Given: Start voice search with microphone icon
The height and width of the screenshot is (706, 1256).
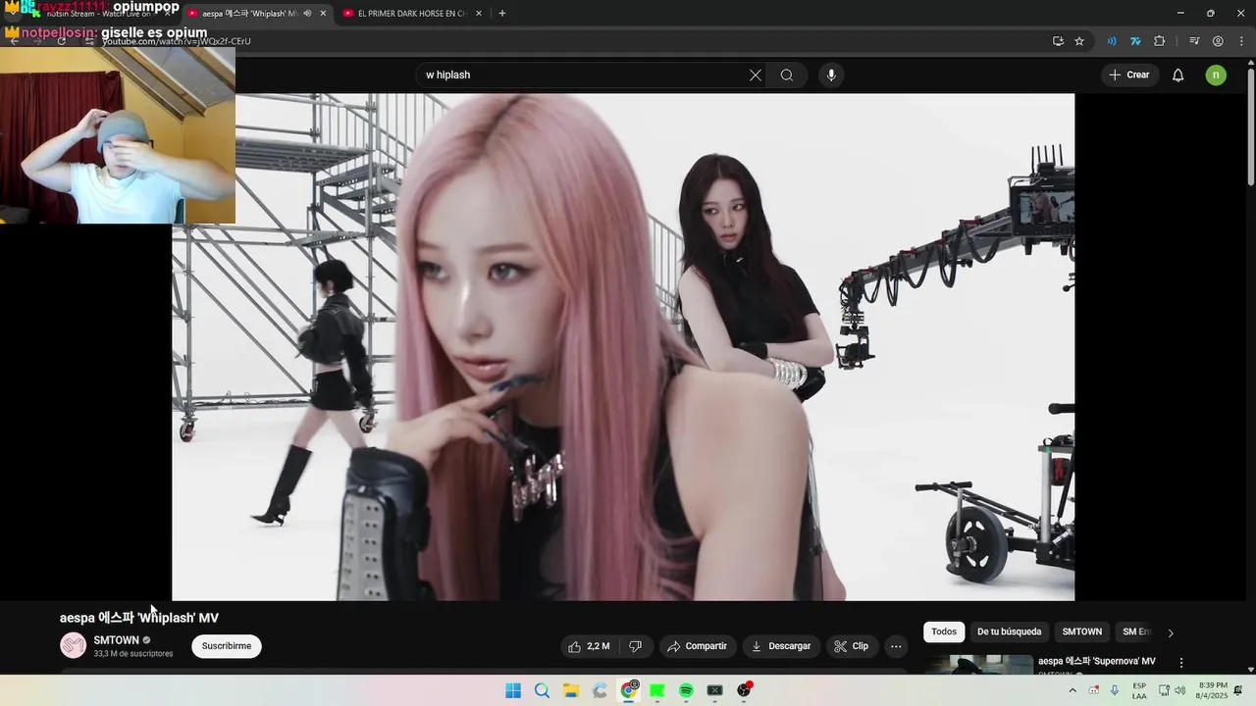Looking at the screenshot, I should (831, 75).
